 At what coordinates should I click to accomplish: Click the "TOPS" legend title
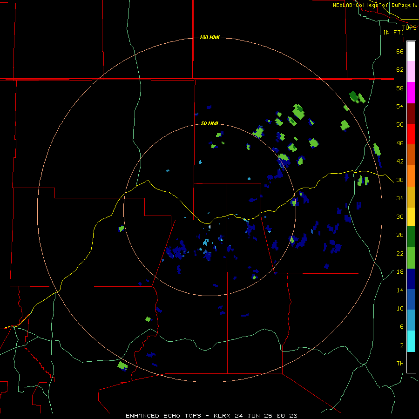click(409, 28)
